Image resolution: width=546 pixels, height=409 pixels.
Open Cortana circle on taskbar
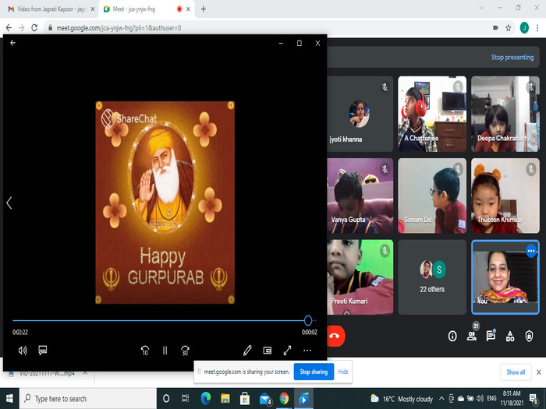point(166,399)
